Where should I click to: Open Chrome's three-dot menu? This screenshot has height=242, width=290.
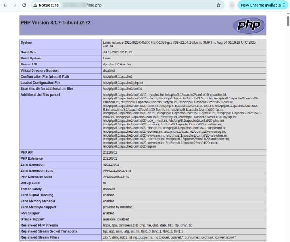(284, 5)
